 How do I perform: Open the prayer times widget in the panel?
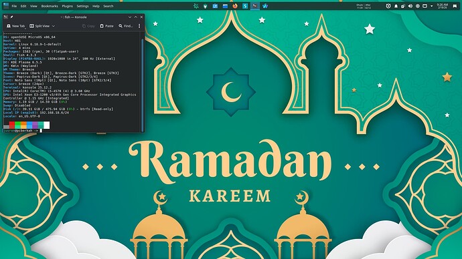coord(364,6)
